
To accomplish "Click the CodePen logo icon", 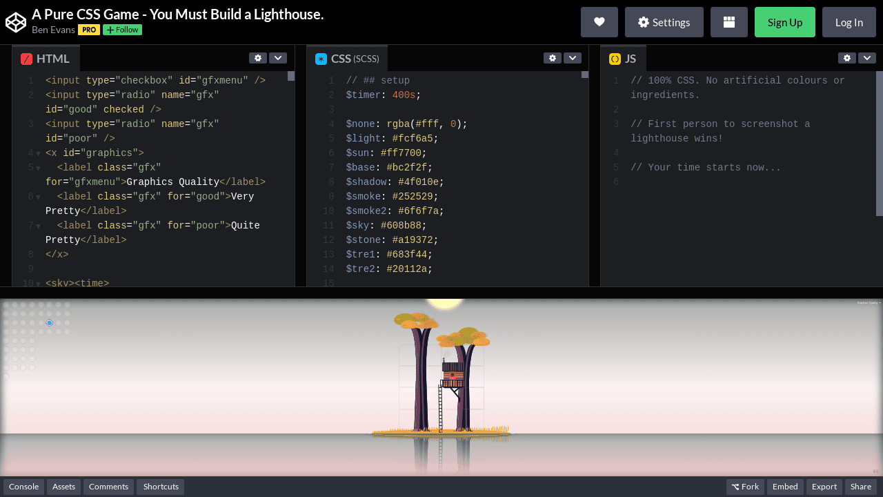I will click(x=16, y=22).
